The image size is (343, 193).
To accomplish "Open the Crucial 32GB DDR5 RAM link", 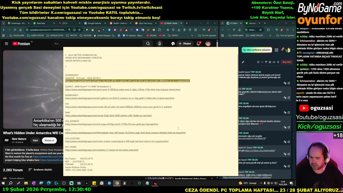I will click(108, 116).
